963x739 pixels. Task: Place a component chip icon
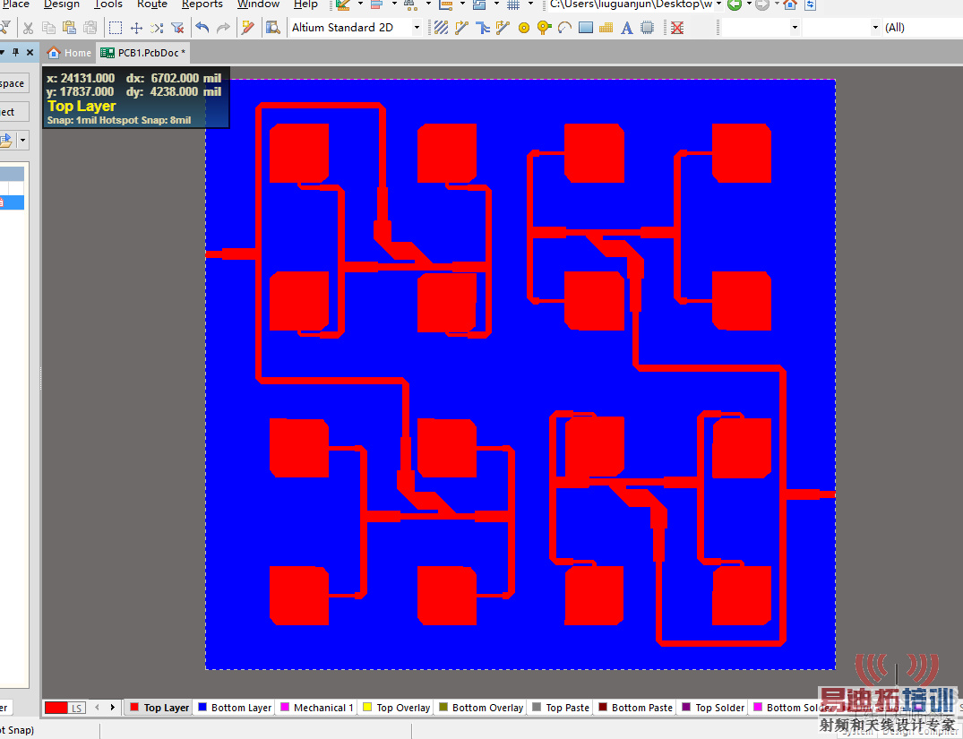point(648,28)
